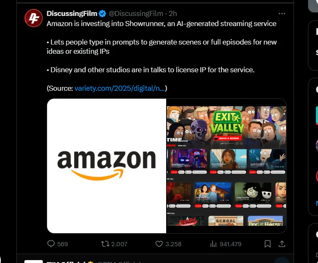The height and width of the screenshot is (263, 318).
Task: Click the DiscussingFilm display name
Action: click(x=72, y=13)
